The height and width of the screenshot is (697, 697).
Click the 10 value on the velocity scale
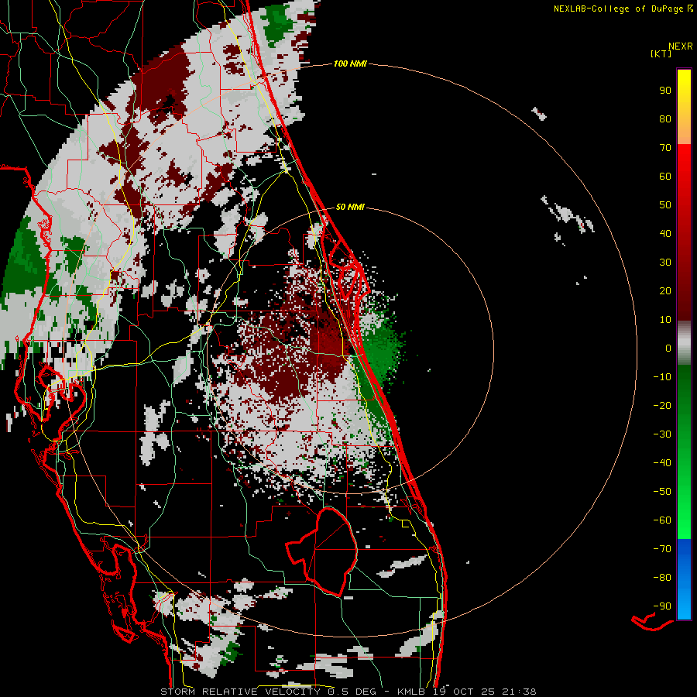point(665,320)
